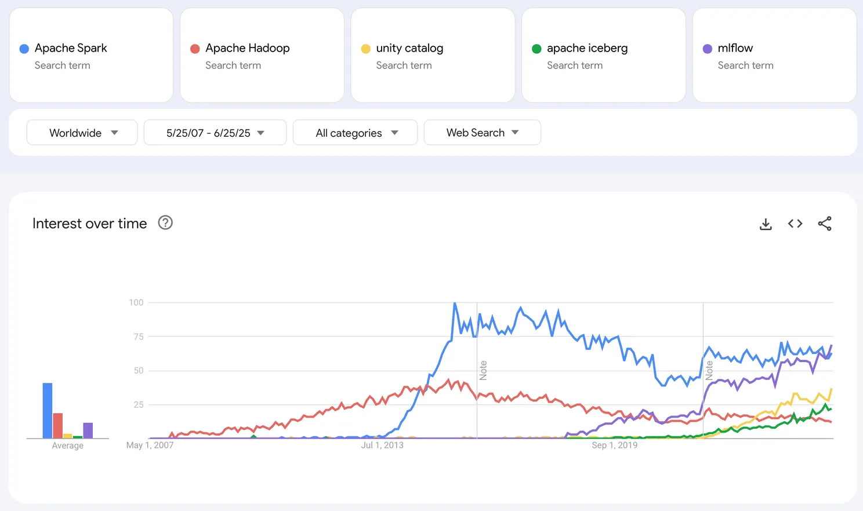Expand the Worldwide region dropdown
Screen dimensions: 863x511
pyautogui.click(x=82, y=133)
